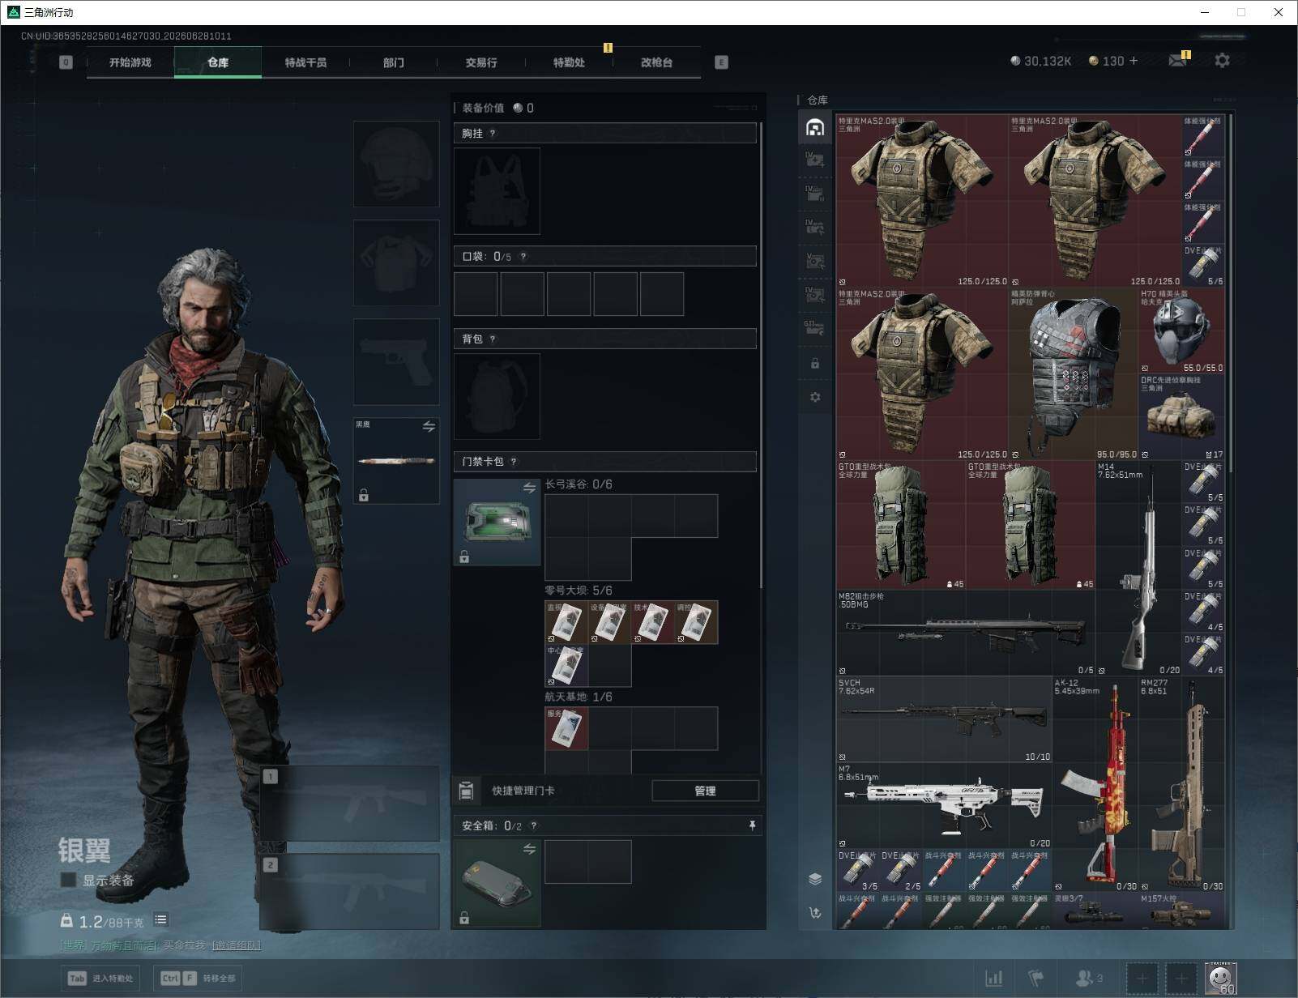The image size is (1298, 998).
Task: Open settings gear in top bar
Action: click(1222, 61)
